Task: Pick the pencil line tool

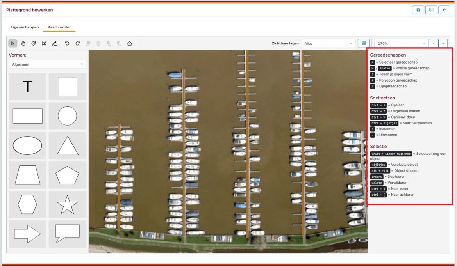Action: (x=54, y=43)
